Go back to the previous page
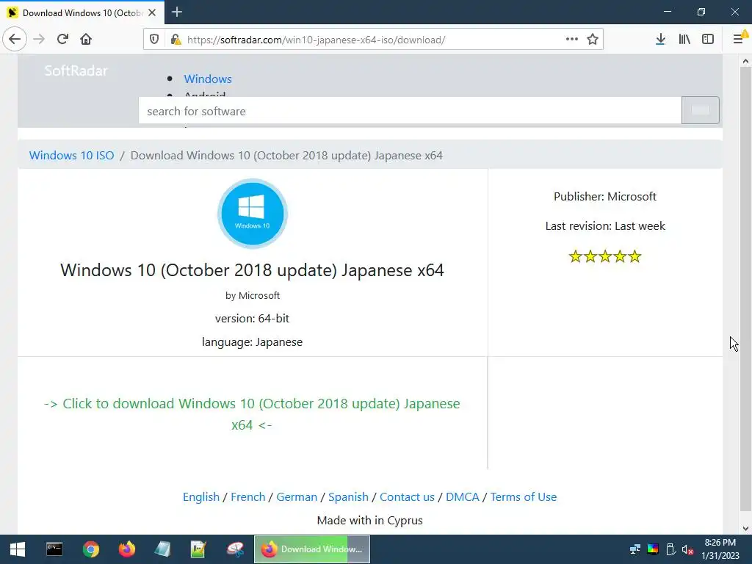The height and width of the screenshot is (564, 752). [x=15, y=40]
